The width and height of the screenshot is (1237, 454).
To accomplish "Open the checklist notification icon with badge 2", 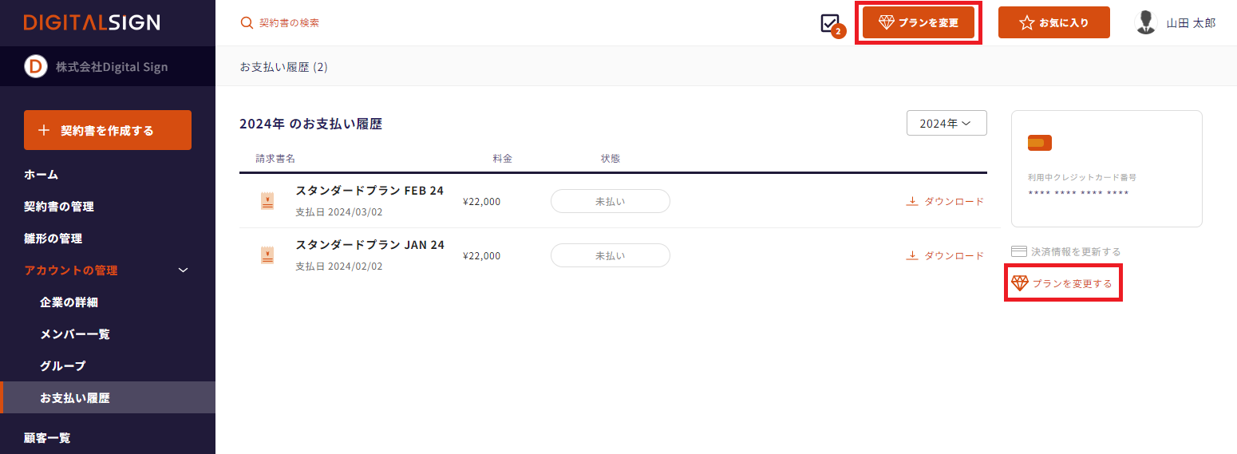I will click(831, 24).
